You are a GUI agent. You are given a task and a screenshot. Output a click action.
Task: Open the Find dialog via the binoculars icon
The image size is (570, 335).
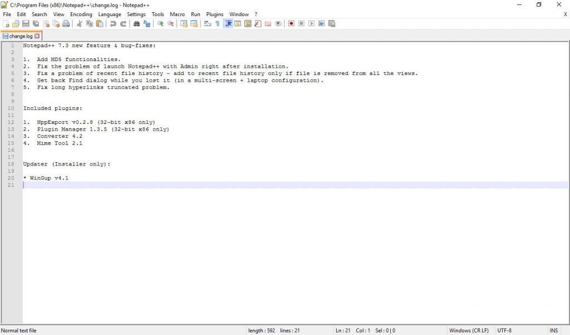(136, 23)
